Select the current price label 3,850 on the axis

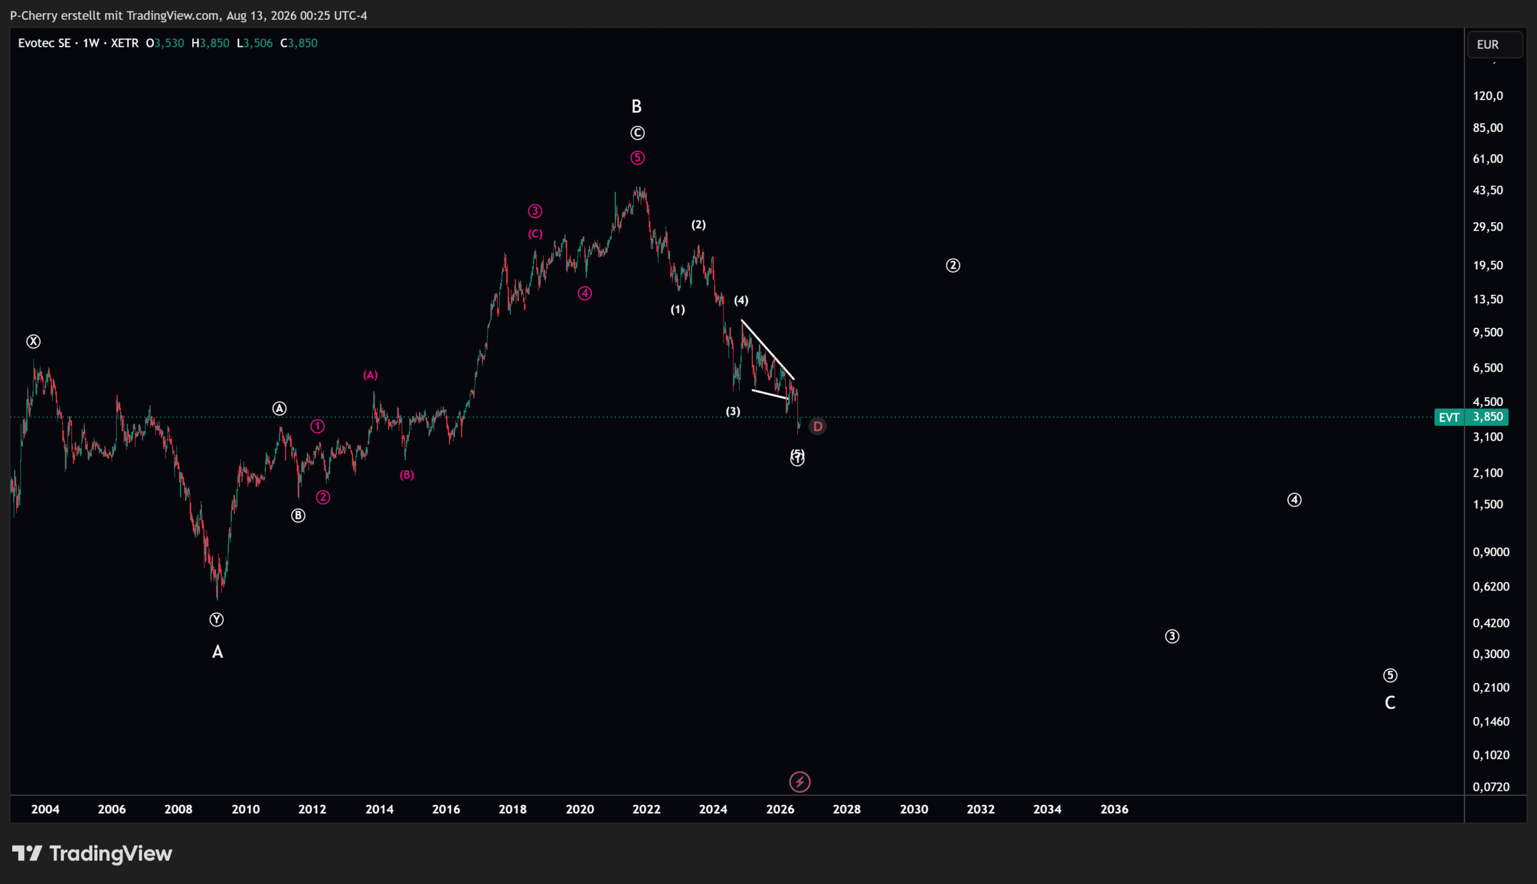pos(1488,417)
